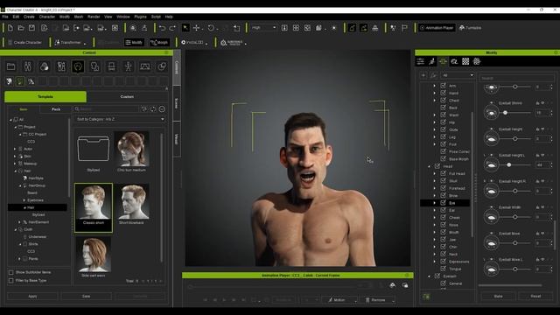
Task: Open the Sort by Category dropdown
Action: pos(120,119)
